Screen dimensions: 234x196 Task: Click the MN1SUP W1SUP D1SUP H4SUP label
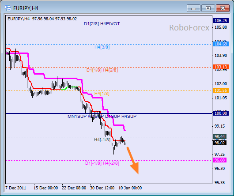(102, 117)
